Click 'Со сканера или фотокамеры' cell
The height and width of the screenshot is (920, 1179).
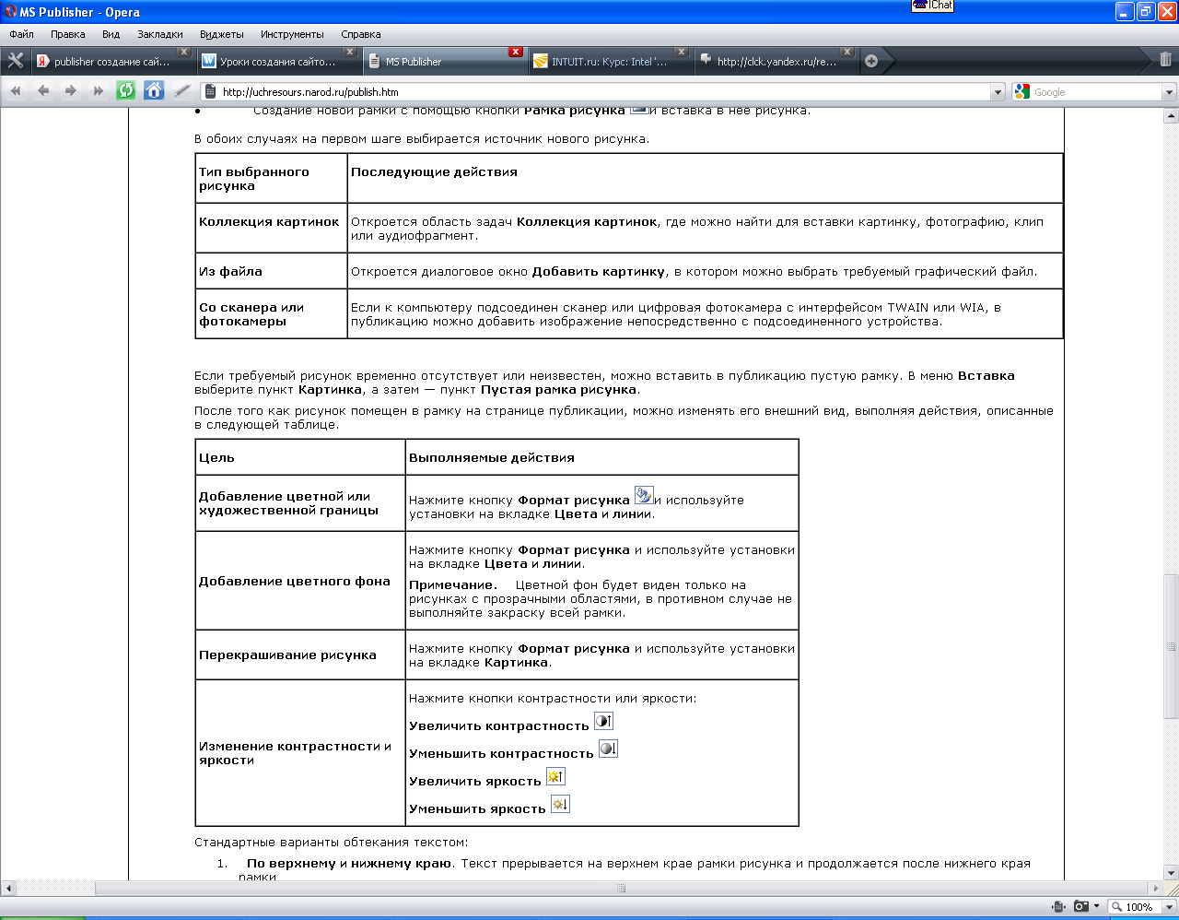272,314
